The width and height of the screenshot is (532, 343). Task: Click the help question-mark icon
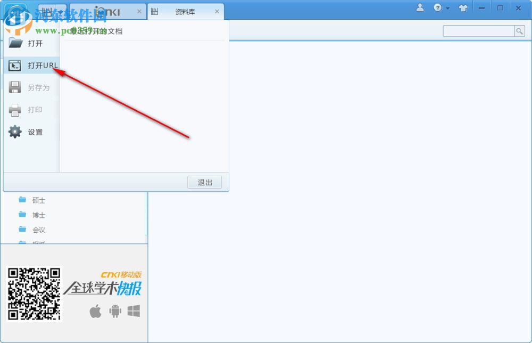437,7
